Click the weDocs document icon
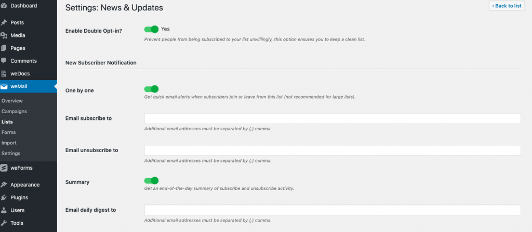Viewport: 532px width, 232px height. pyautogui.click(x=4, y=74)
